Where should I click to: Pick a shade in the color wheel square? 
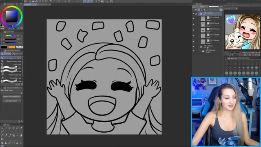12,16
